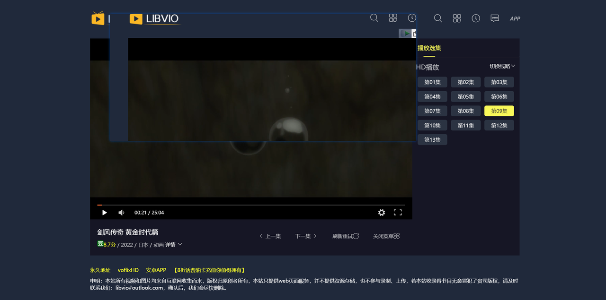Open watch history clock in main page header
The image size is (606, 300).
476,18
